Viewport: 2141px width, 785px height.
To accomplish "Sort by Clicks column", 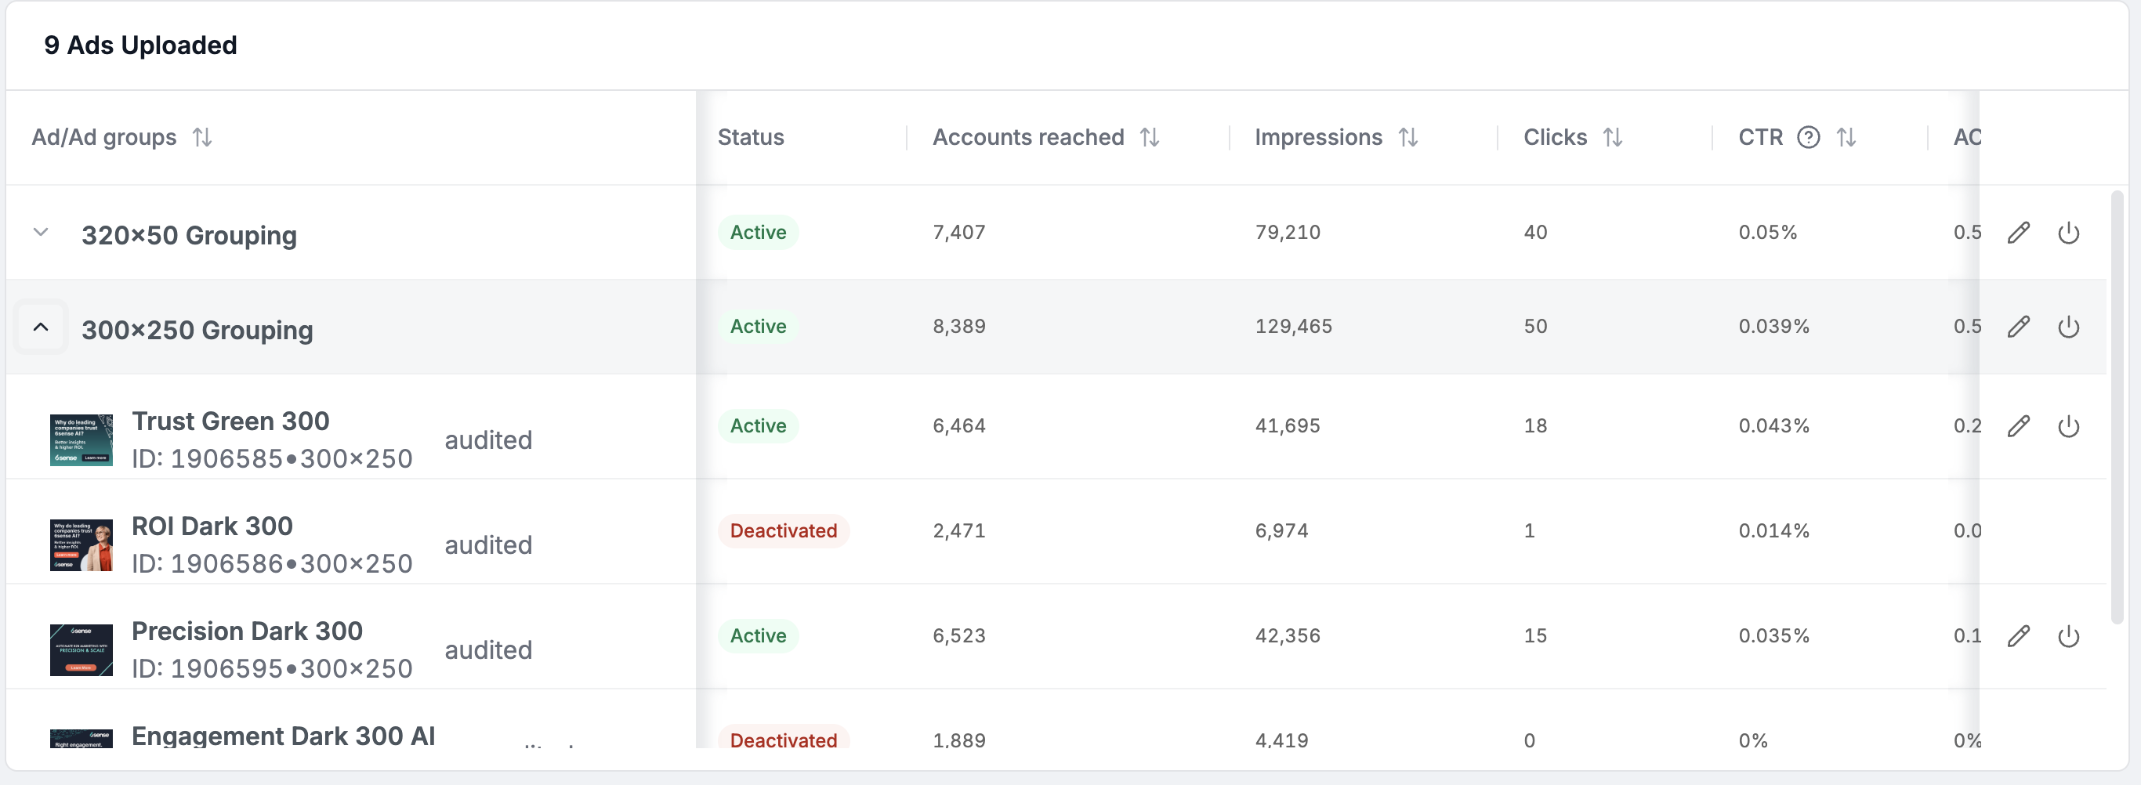I will tap(1612, 137).
